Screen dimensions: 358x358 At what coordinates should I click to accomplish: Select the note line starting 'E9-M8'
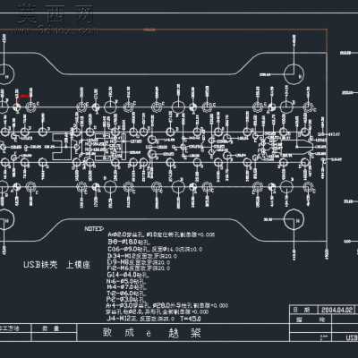coord(139,262)
